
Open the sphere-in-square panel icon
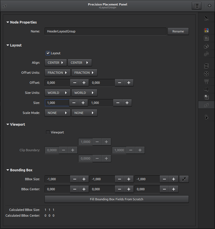[x=206, y=97]
